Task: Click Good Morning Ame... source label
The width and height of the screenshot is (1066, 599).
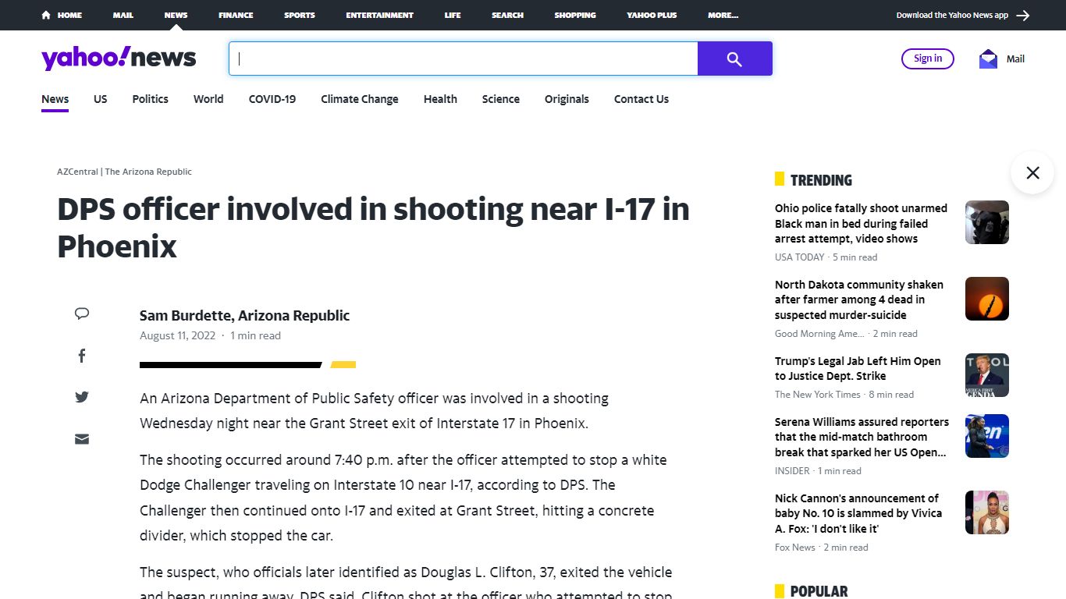Action: (819, 334)
